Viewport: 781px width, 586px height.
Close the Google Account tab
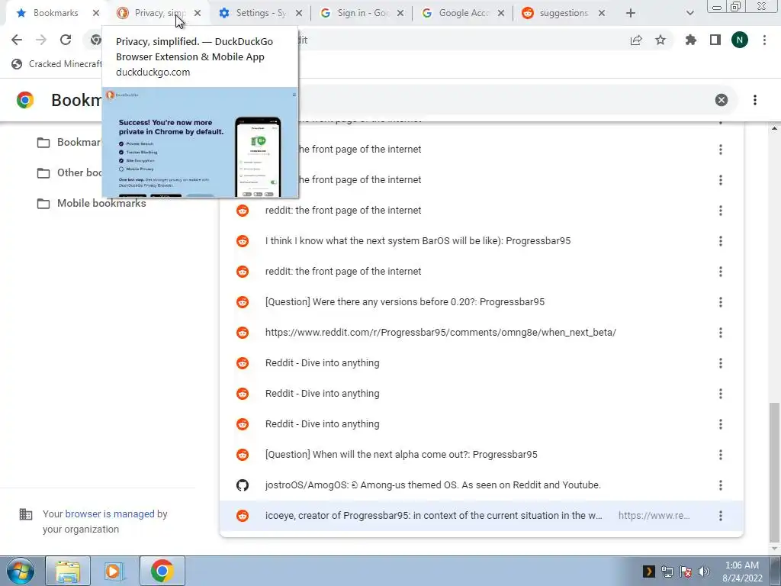pyautogui.click(x=502, y=14)
